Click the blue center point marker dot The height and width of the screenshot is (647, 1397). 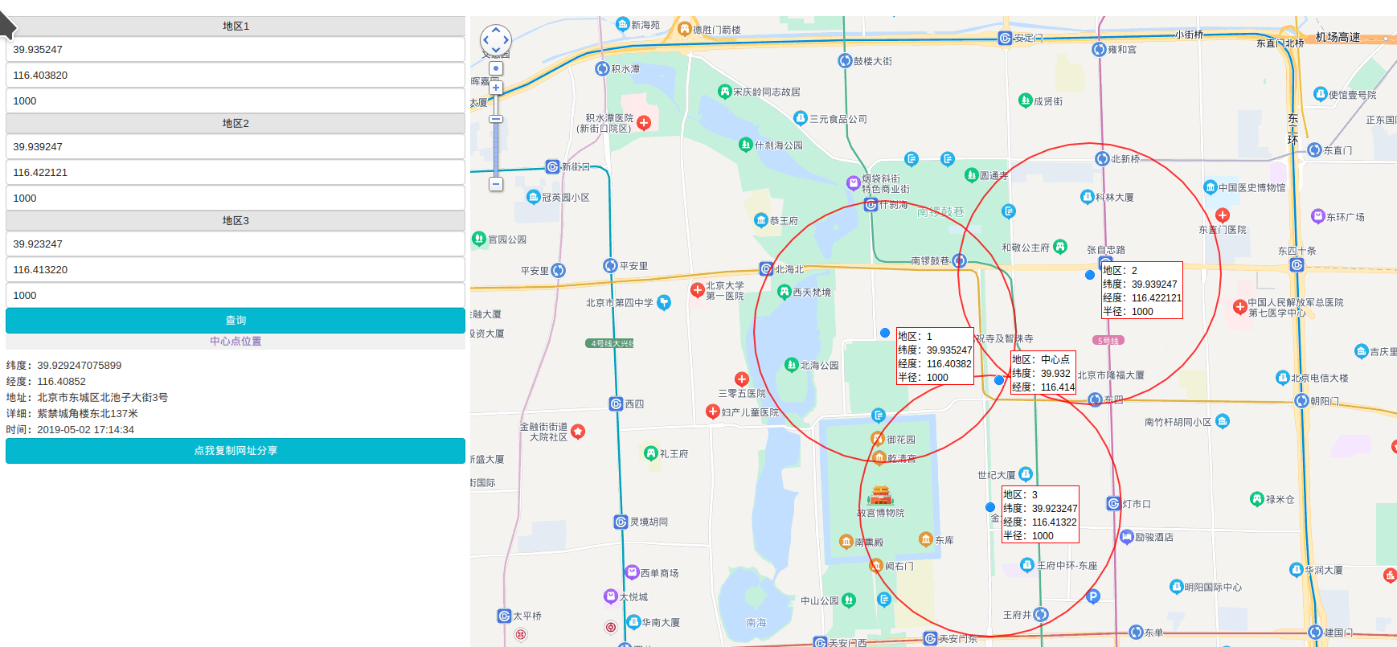click(999, 380)
